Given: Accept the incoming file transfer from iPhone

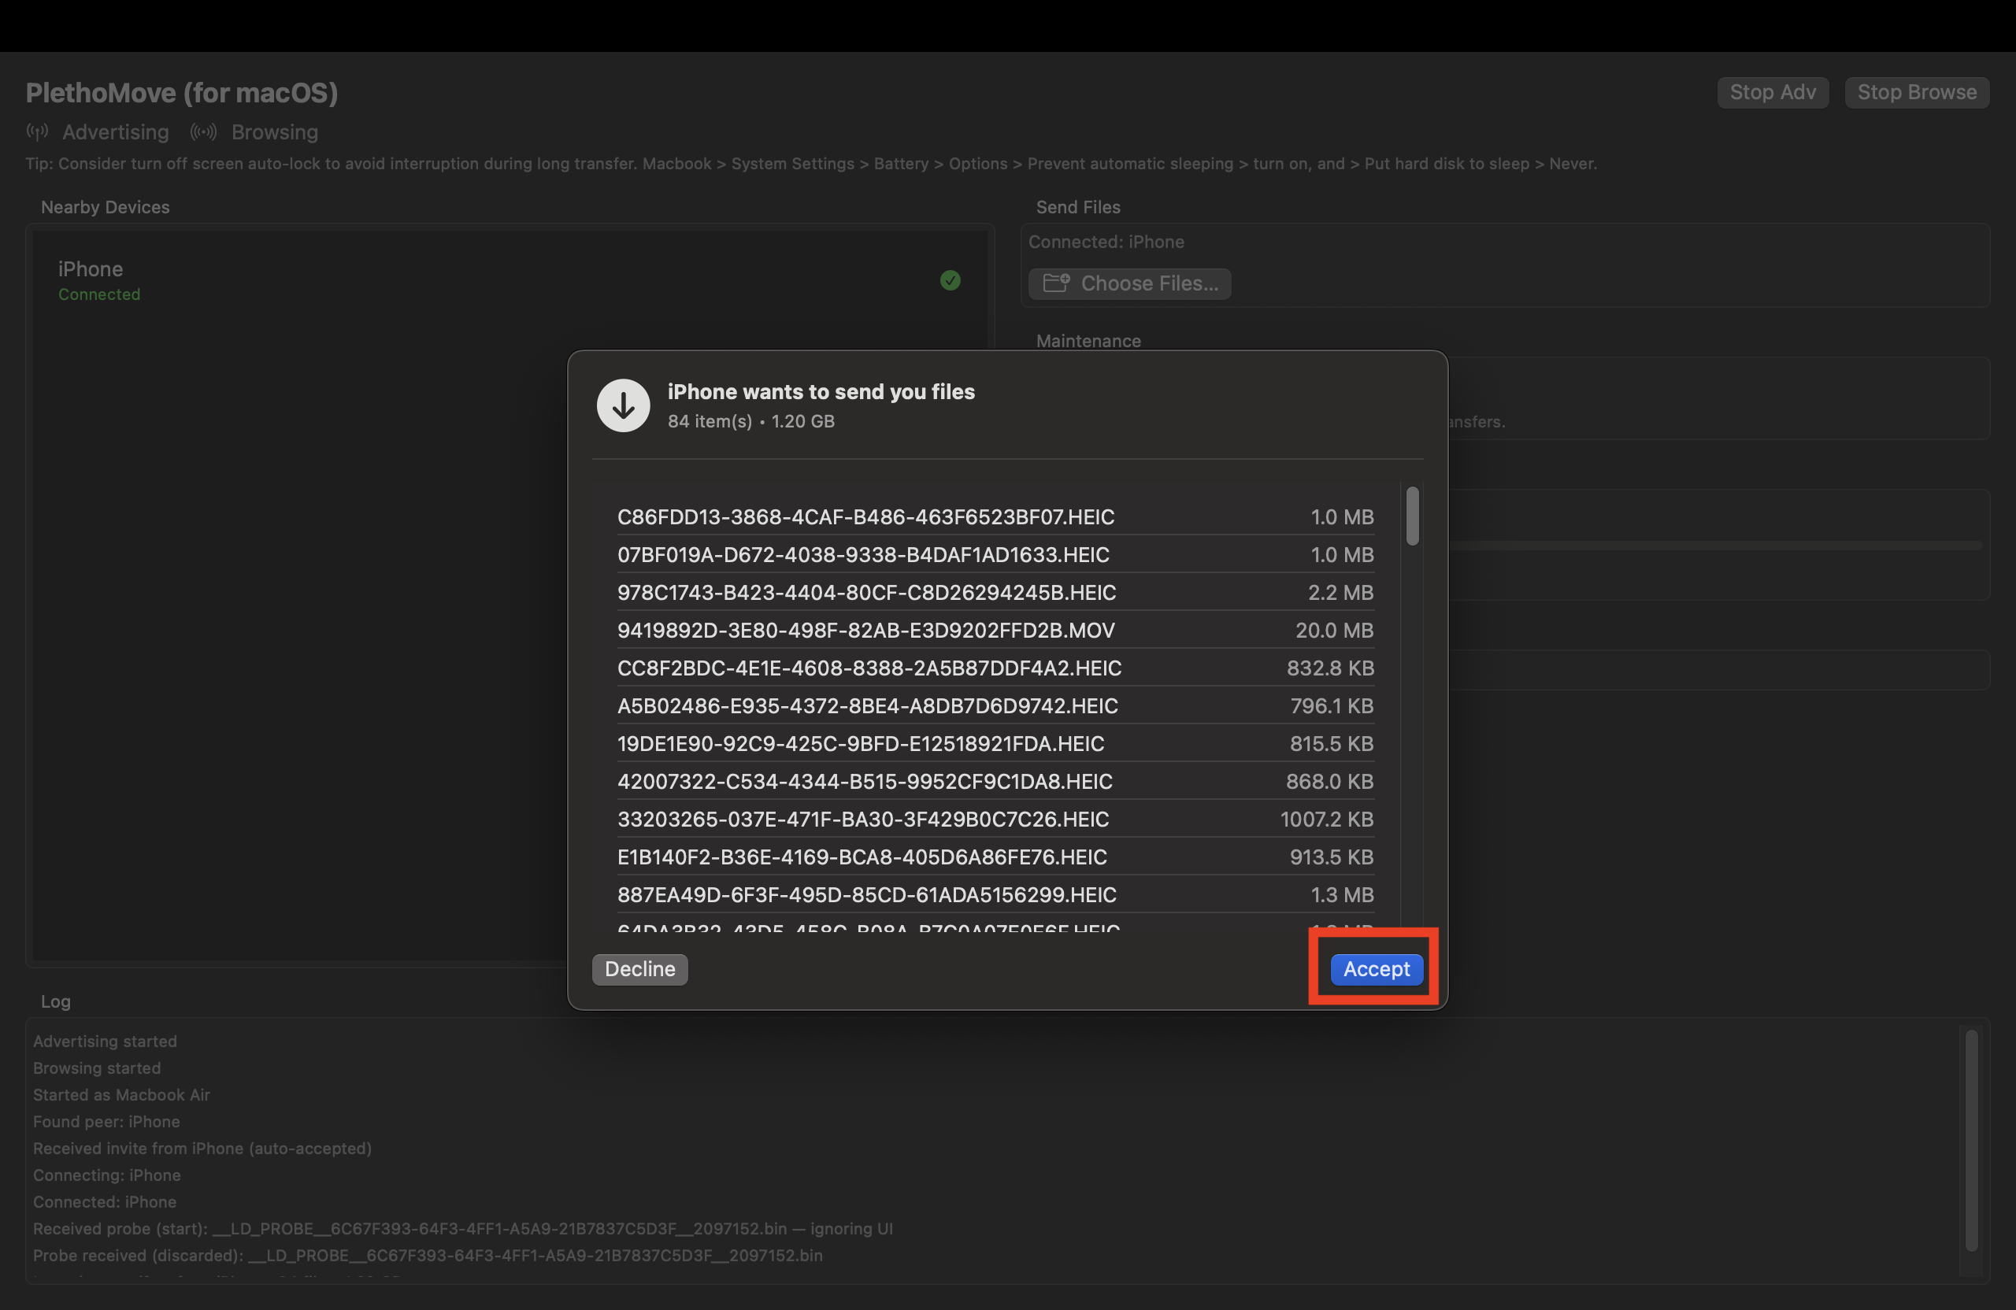Looking at the screenshot, I should 1374,970.
